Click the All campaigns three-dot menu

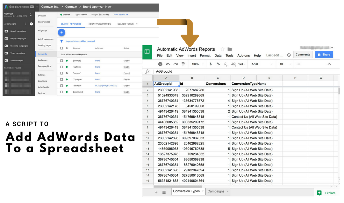tap(25, 24)
